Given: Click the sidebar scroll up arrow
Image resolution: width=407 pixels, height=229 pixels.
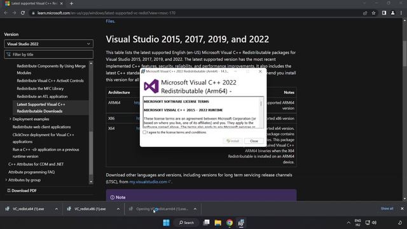Looking at the screenshot, I should (x=91, y=63).
